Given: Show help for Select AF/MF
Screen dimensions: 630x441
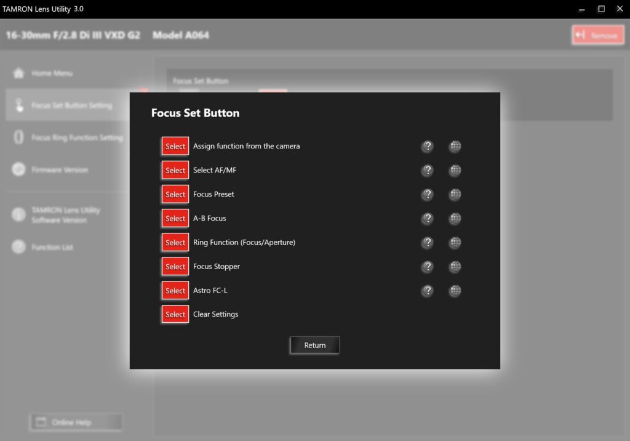Looking at the screenshot, I should pos(428,170).
